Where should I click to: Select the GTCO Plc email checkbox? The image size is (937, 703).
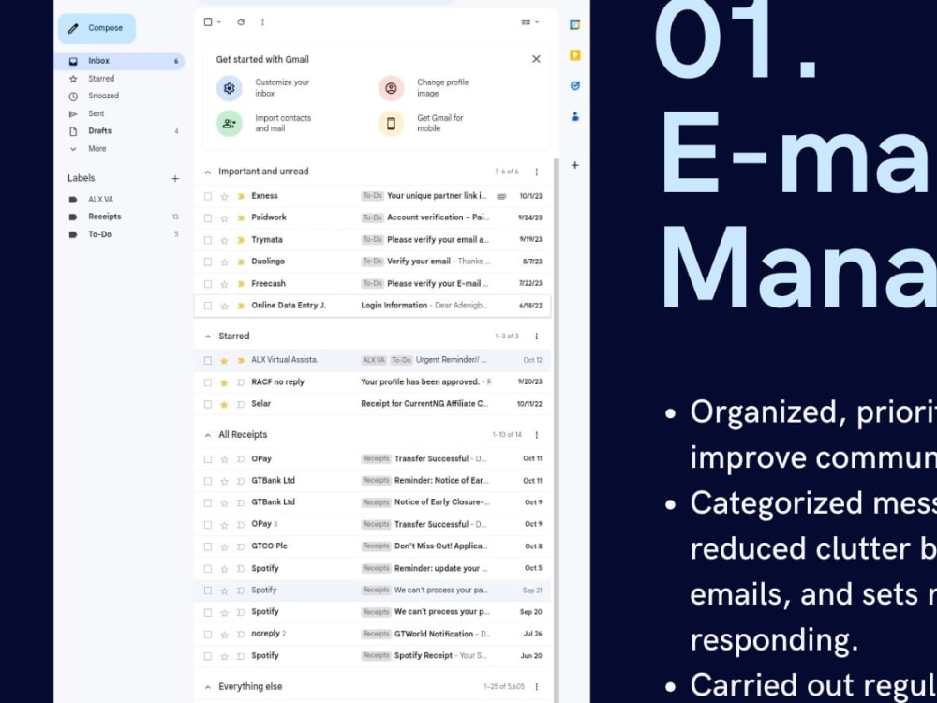coord(208,547)
